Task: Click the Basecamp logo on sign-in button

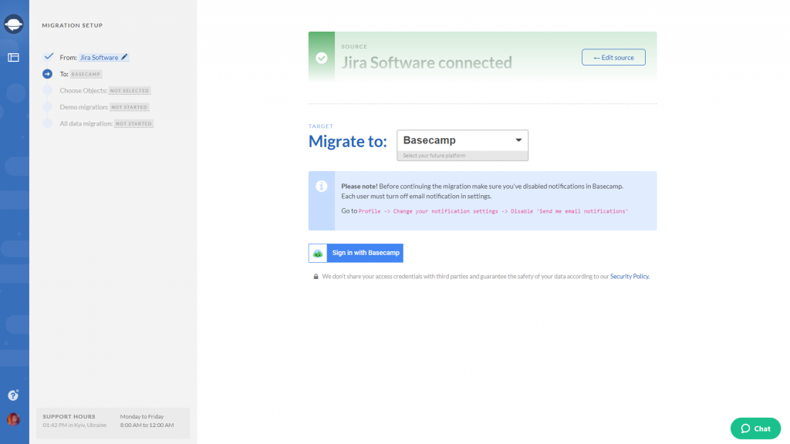Action: 318,254
